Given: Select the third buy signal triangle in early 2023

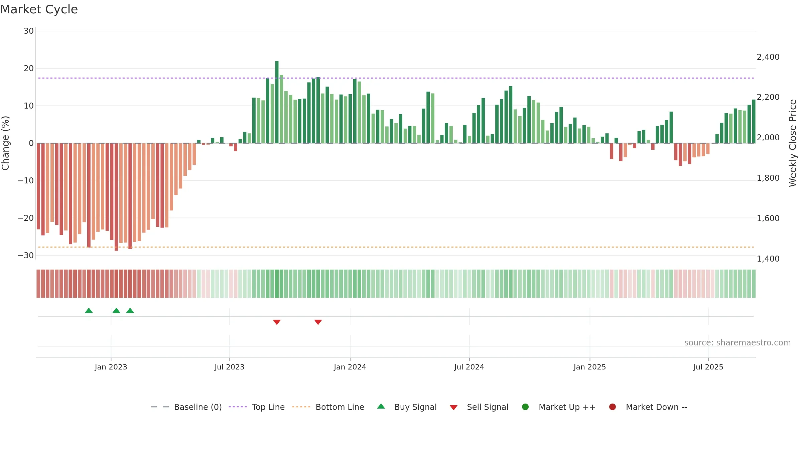Looking at the screenshot, I should (130, 311).
